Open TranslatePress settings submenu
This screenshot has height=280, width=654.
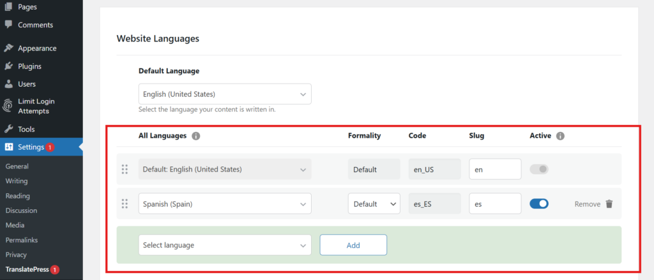pos(27,270)
